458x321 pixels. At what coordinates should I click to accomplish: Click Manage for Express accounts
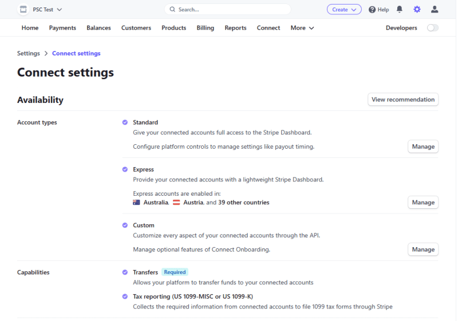point(423,203)
